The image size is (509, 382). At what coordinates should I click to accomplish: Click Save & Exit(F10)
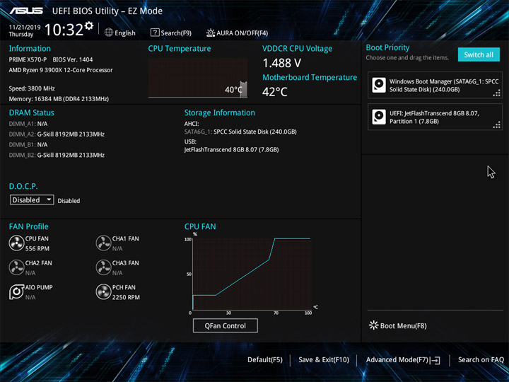(x=324, y=360)
